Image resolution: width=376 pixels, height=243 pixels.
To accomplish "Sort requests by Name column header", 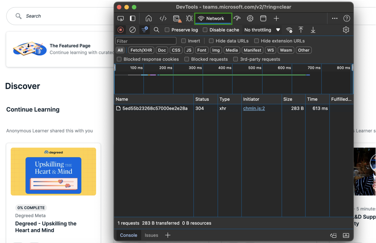I will tap(154, 99).
